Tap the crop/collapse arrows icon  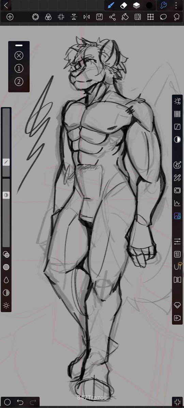61,17
